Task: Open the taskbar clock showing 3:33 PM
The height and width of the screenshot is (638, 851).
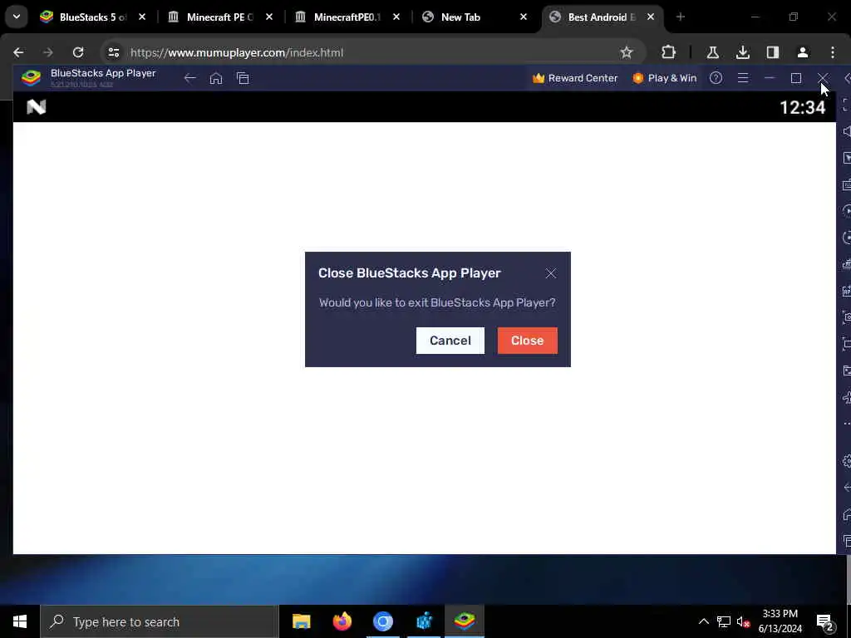Action: coord(780,621)
